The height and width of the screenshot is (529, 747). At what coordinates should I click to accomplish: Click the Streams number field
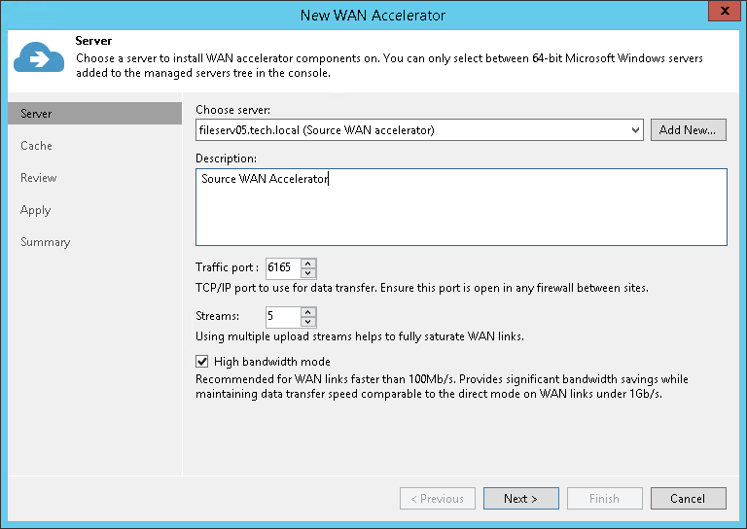tap(282, 316)
